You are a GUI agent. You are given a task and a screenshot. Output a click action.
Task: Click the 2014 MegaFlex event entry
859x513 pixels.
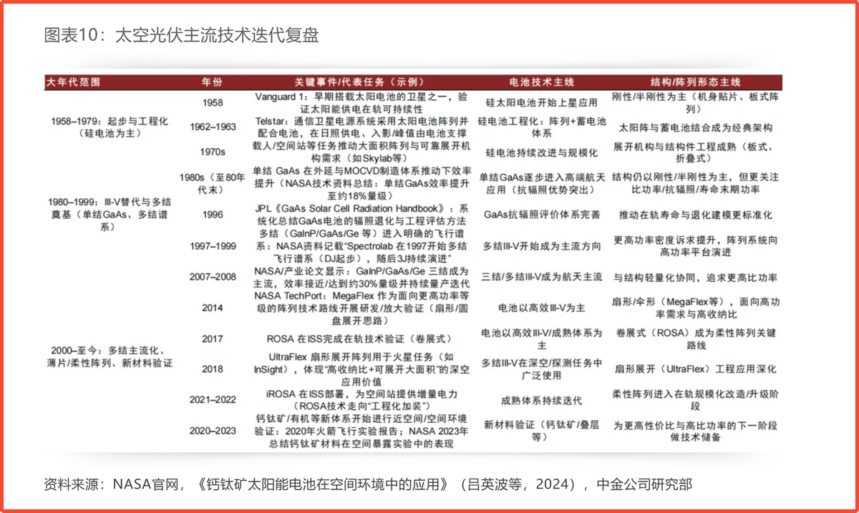[x=361, y=308]
